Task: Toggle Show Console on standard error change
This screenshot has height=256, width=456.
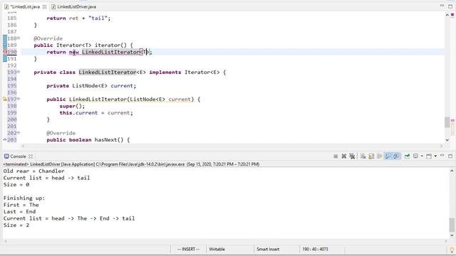Action: tap(396, 156)
